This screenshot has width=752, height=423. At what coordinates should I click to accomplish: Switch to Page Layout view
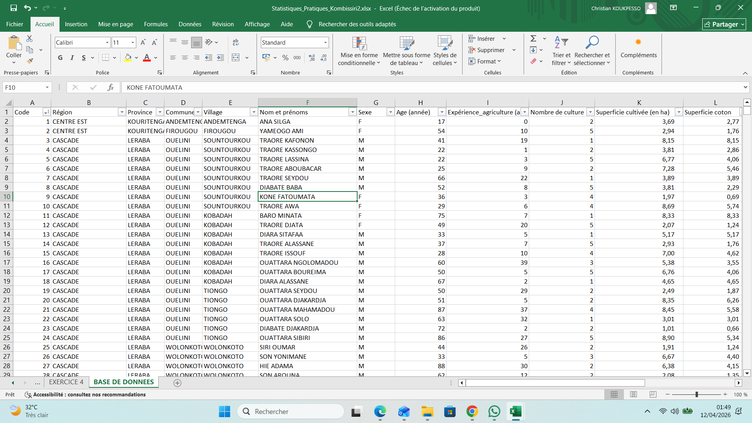(634, 394)
